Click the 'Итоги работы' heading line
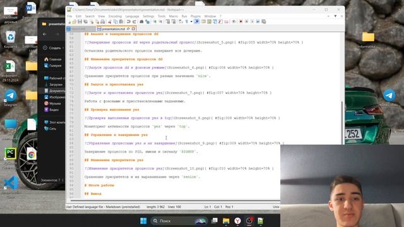The image size is (404, 227). 99,185
